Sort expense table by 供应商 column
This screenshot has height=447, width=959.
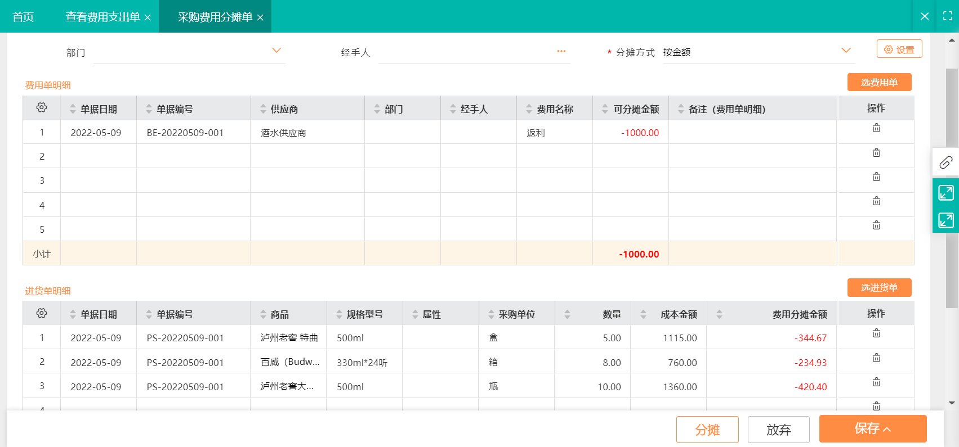263,109
